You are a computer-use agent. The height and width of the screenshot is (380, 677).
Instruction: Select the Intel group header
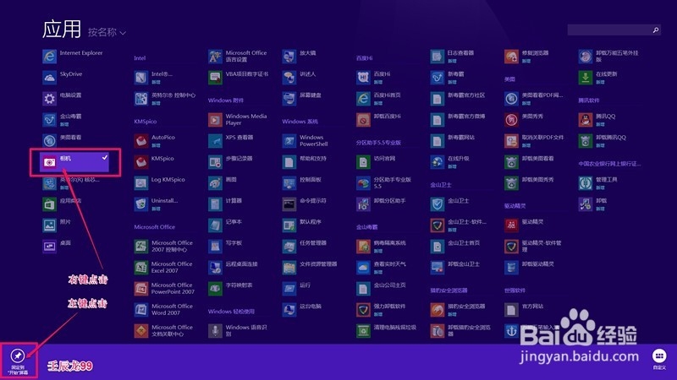click(140, 58)
